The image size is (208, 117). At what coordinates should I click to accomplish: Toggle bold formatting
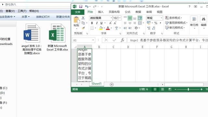point(92,23)
